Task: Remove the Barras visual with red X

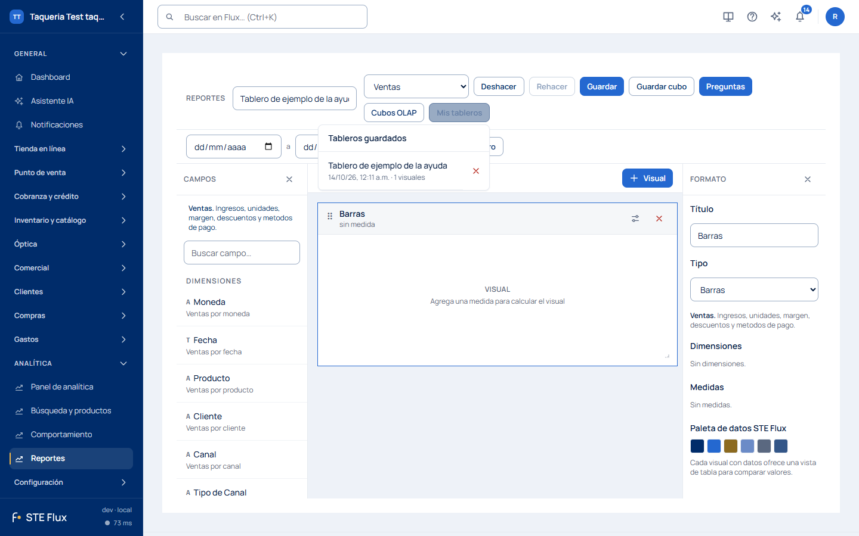Action: tap(659, 219)
